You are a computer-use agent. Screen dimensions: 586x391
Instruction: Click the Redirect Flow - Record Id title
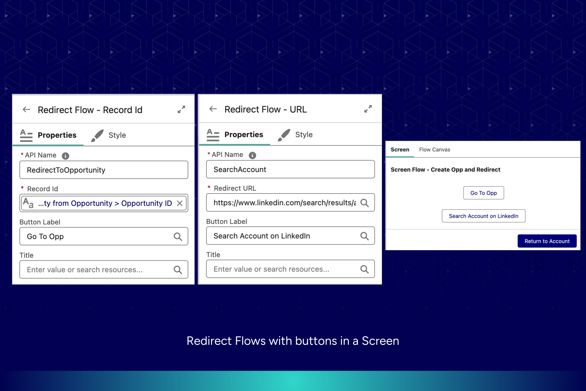90,110
